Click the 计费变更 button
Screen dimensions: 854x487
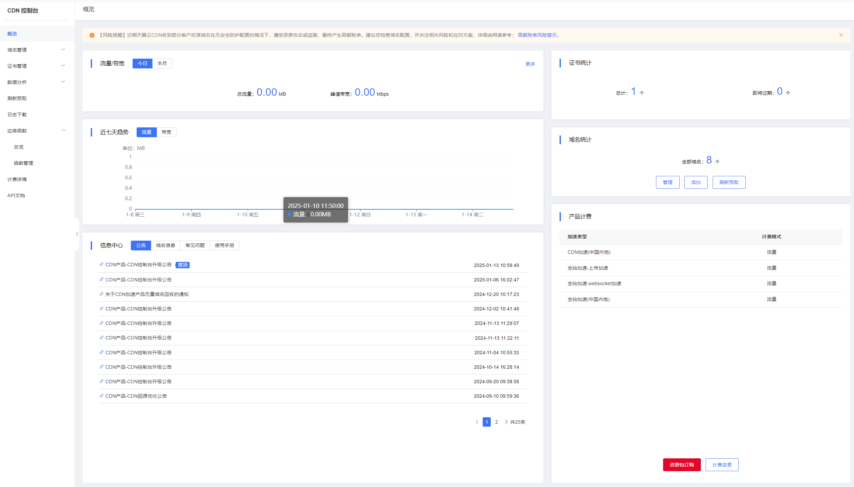coord(722,465)
